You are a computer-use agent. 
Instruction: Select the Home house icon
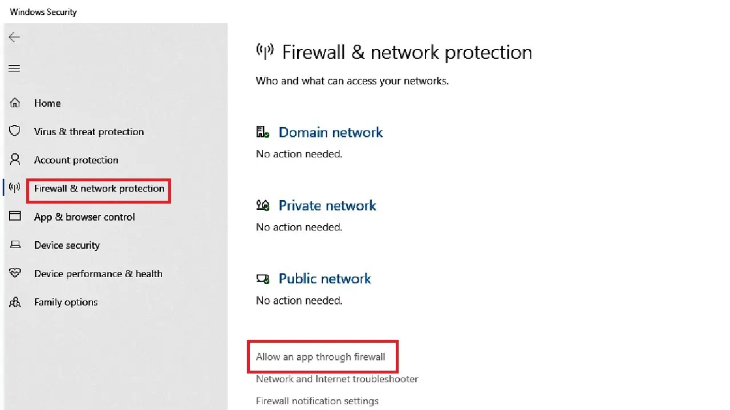point(14,103)
